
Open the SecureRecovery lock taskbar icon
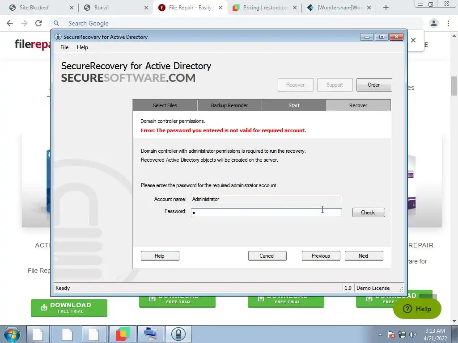(x=178, y=334)
